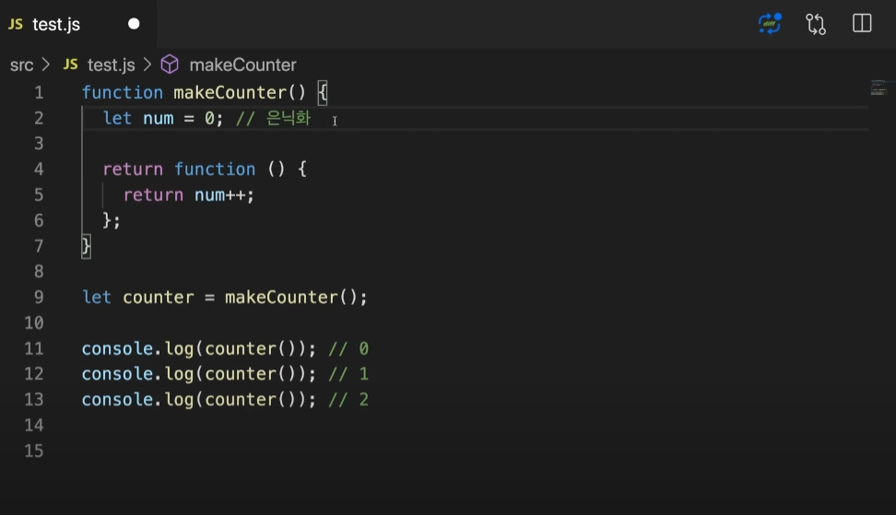Click line number 1 in the gutter

point(39,92)
